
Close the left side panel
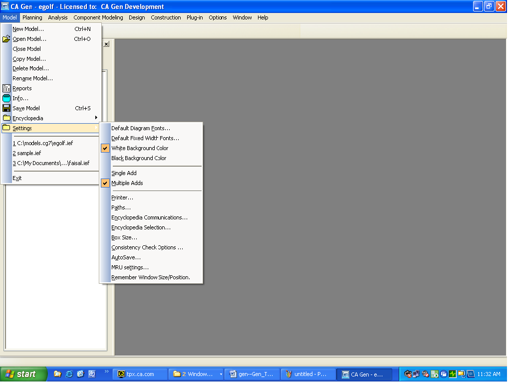click(106, 44)
